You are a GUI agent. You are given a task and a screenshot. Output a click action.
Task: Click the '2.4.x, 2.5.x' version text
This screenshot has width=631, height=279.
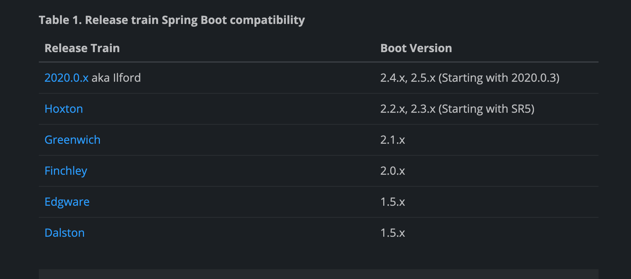[408, 78]
